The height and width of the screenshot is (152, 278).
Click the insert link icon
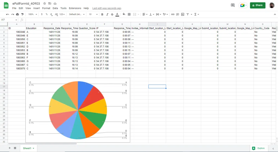173,14
